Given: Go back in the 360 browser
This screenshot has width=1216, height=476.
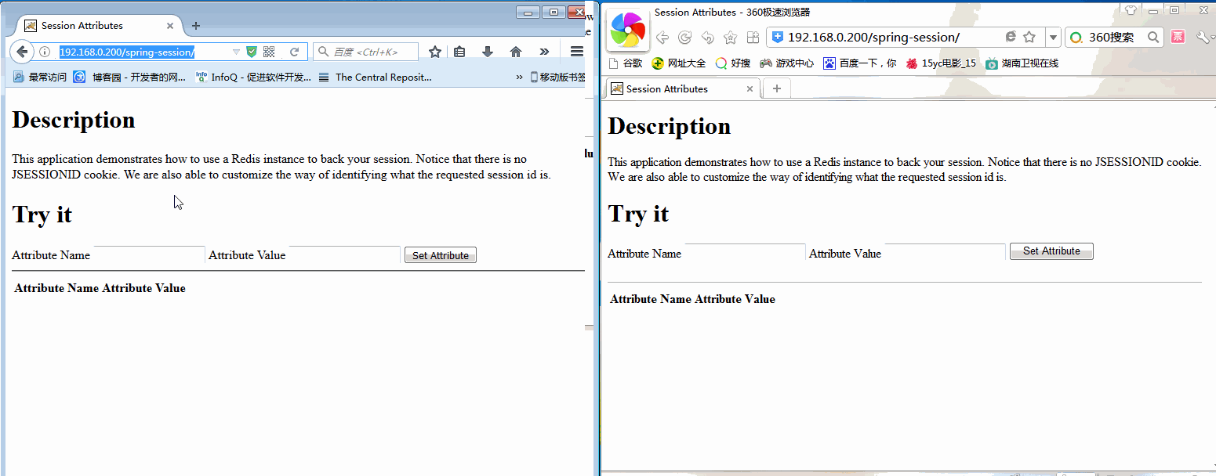Looking at the screenshot, I should tap(662, 38).
